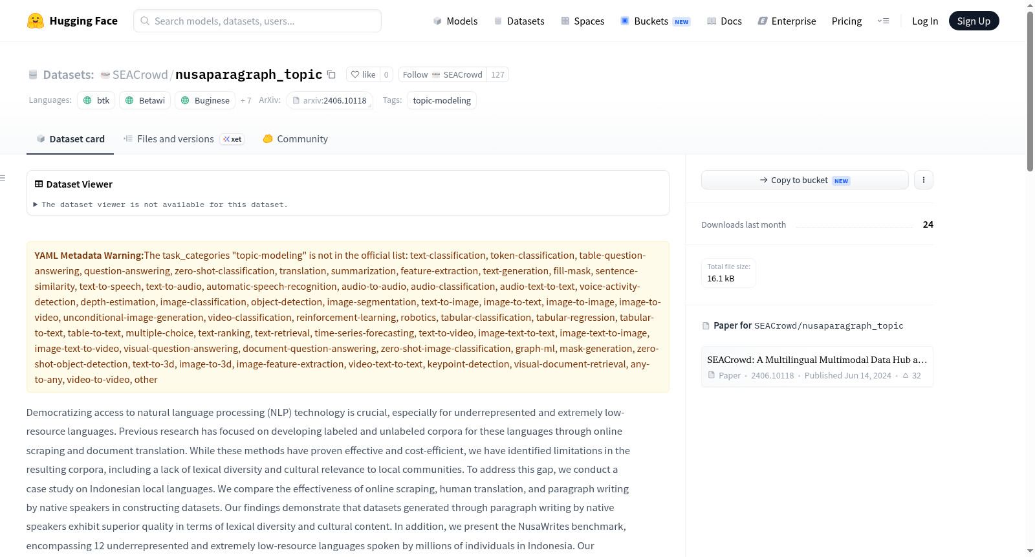Click the arxiv document icon
This screenshot has width=1035, height=557.
coord(296,100)
